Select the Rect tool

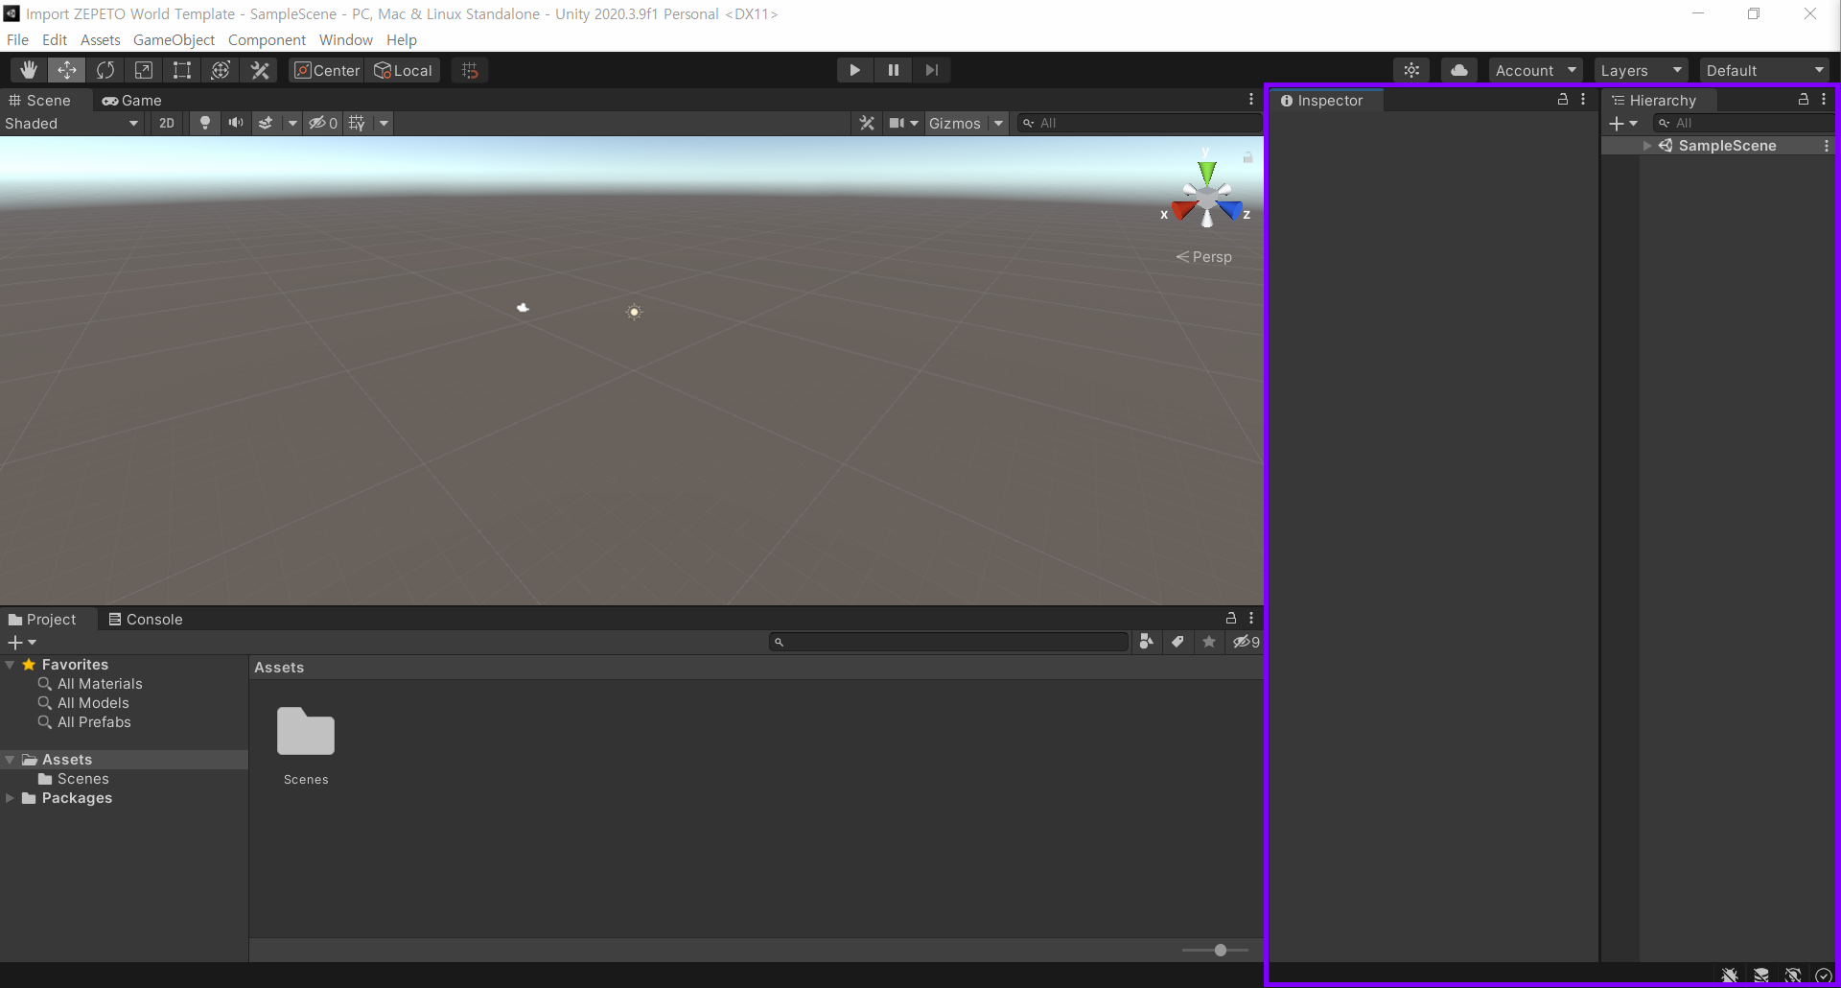(x=182, y=70)
